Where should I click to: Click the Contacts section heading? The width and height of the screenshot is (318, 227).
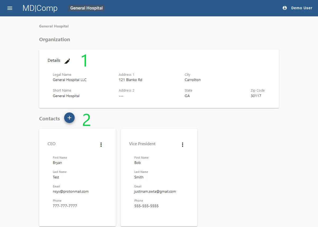(x=49, y=119)
